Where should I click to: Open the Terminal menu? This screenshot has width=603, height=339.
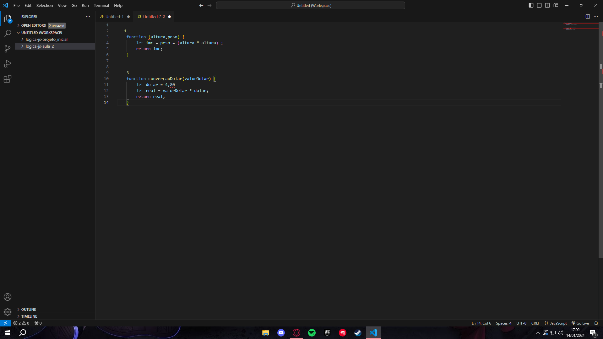pyautogui.click(x=101, y=5)
